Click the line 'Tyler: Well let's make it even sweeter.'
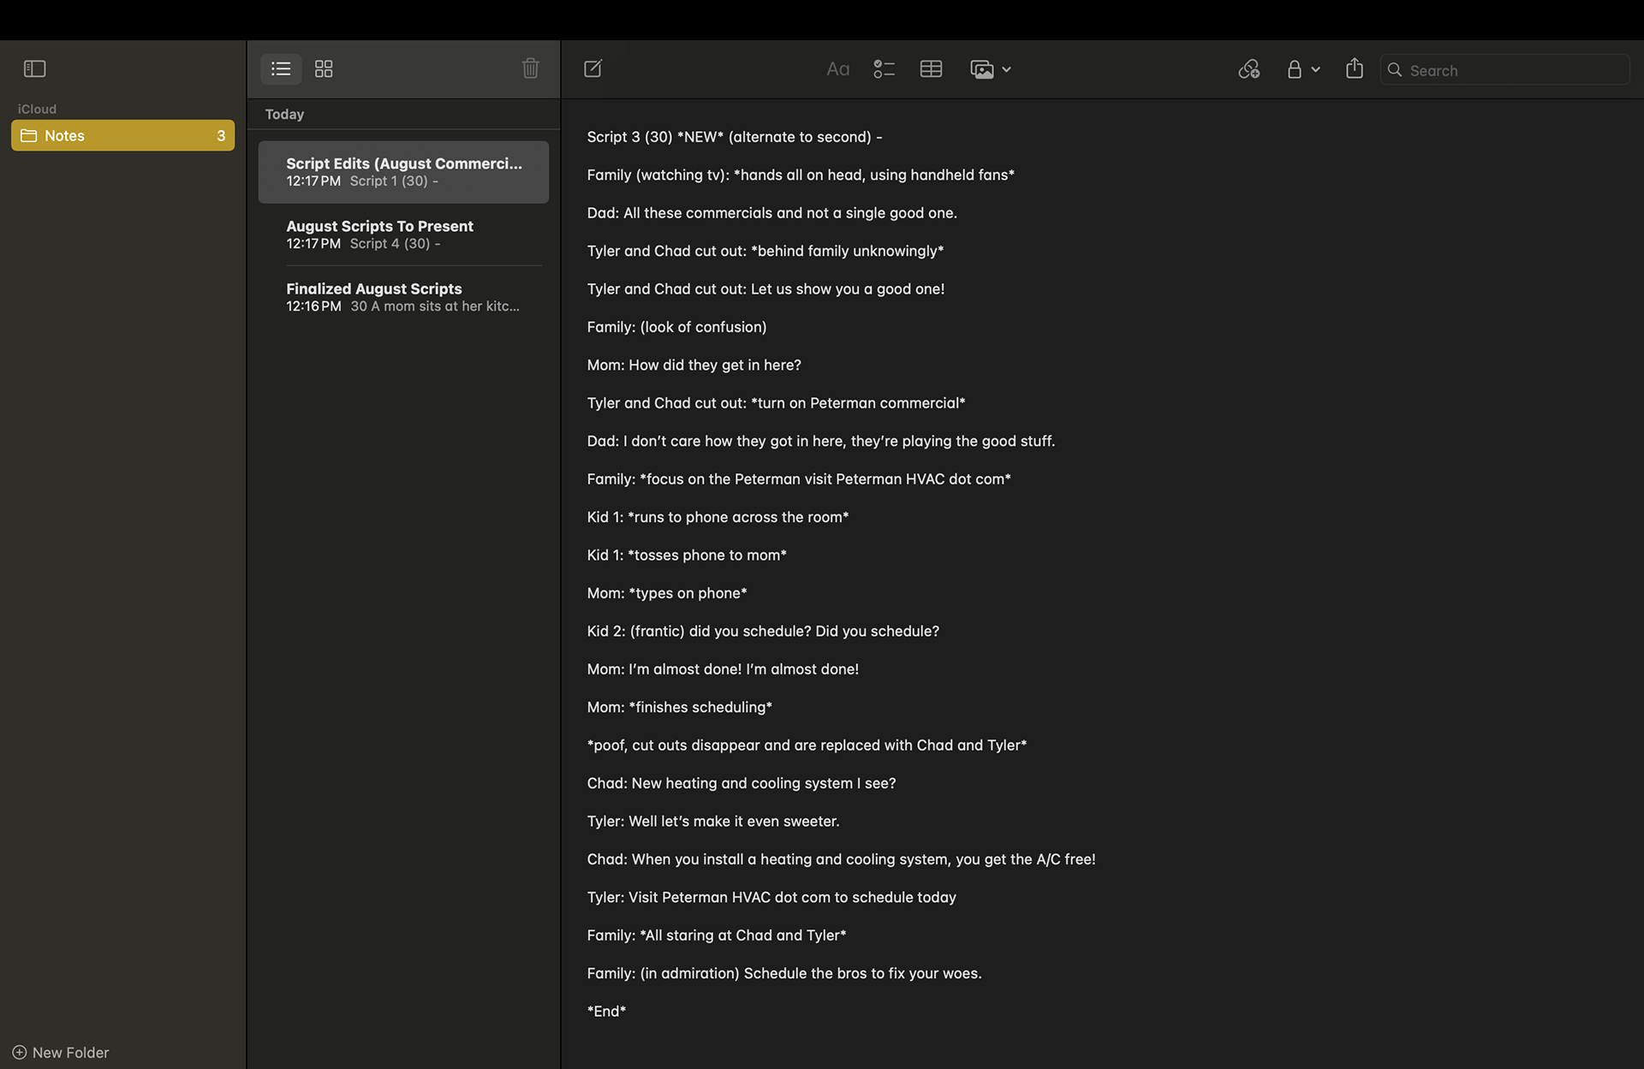The height and width of the screenshot is (1069, 1644). (712, 821)
